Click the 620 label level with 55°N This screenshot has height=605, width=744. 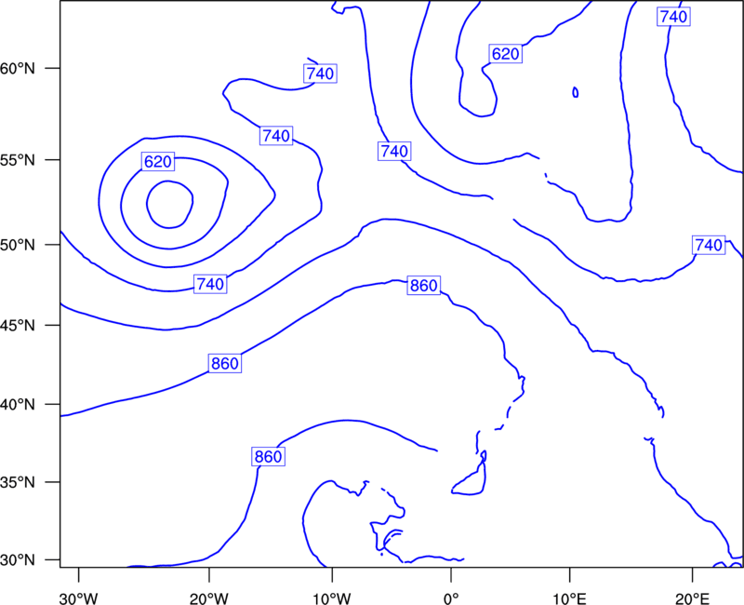point(158,162)
